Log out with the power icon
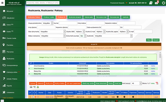Screen dimensions: 166x102 tap(164, 3)
